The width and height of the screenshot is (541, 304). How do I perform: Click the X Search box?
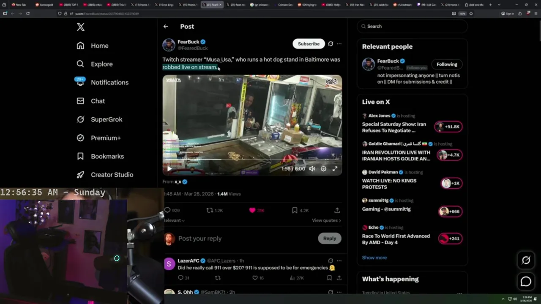(x=412, y=26)
